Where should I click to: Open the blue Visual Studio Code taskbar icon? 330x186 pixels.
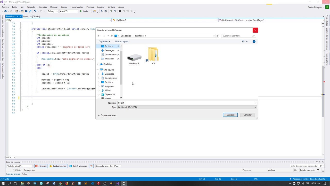(92, 183)
